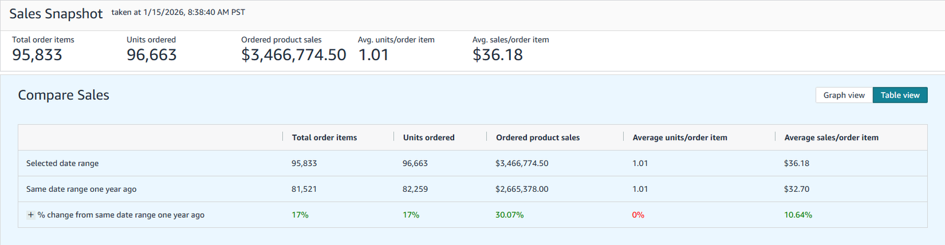
Task: Click the $3,466,774.50 snapshot sales figure
Action: (294, 55)
